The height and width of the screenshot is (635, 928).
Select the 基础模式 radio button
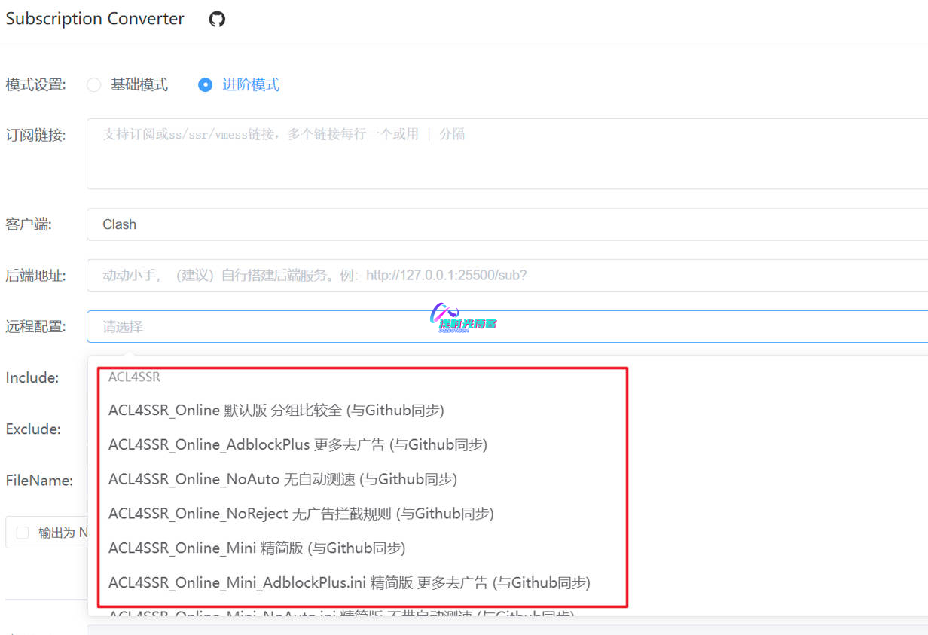click(94, 85)
